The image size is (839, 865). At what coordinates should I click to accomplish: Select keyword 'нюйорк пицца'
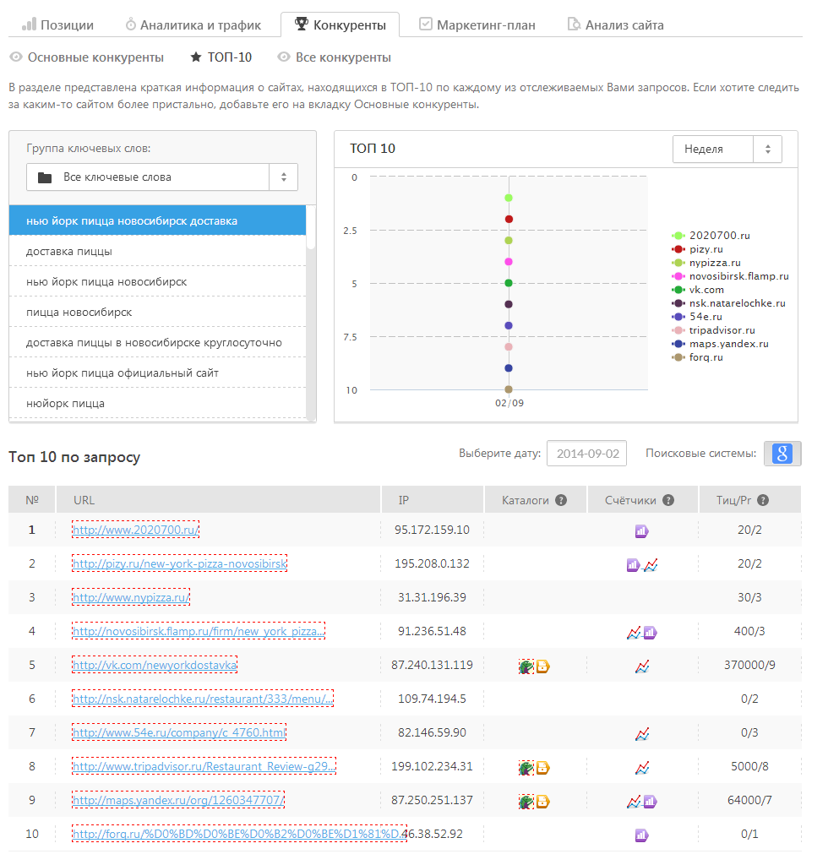click(x=158, y=403)
